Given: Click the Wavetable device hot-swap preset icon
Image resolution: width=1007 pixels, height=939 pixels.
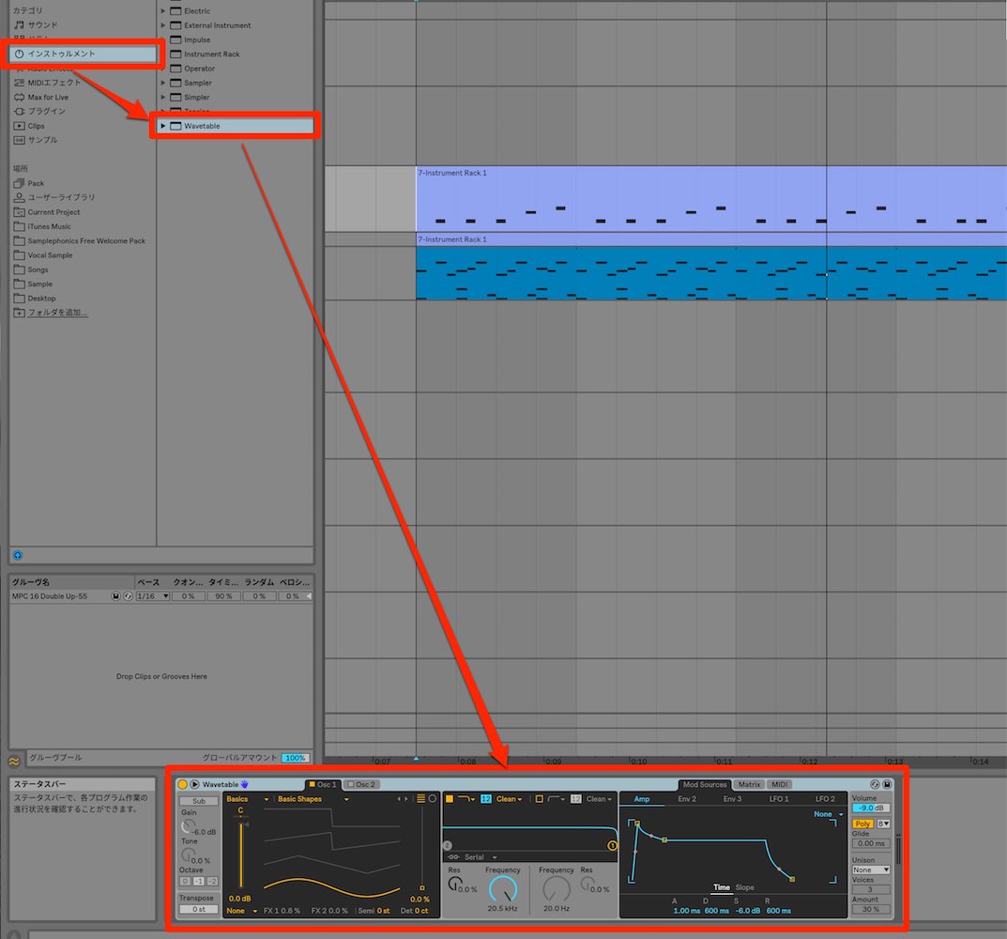Looking at the screenshot, I should pos(874,784).
